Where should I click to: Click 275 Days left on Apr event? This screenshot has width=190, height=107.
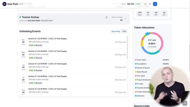click(120, 42)
